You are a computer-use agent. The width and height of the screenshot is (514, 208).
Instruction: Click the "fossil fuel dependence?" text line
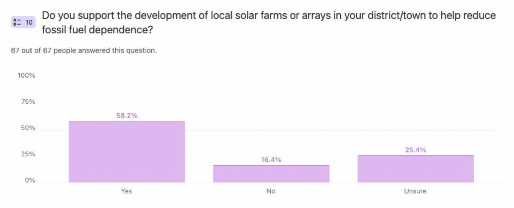(x=98, y=30)
